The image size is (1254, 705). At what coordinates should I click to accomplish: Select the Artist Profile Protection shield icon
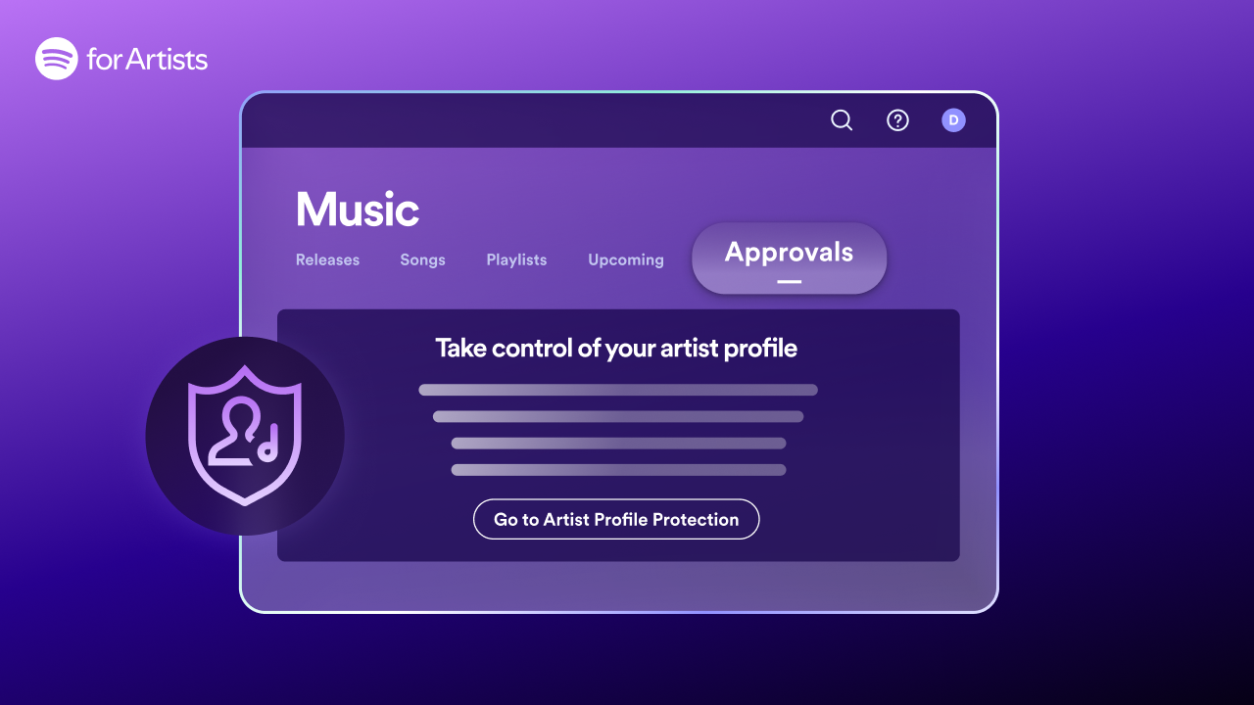click(245, 436)
